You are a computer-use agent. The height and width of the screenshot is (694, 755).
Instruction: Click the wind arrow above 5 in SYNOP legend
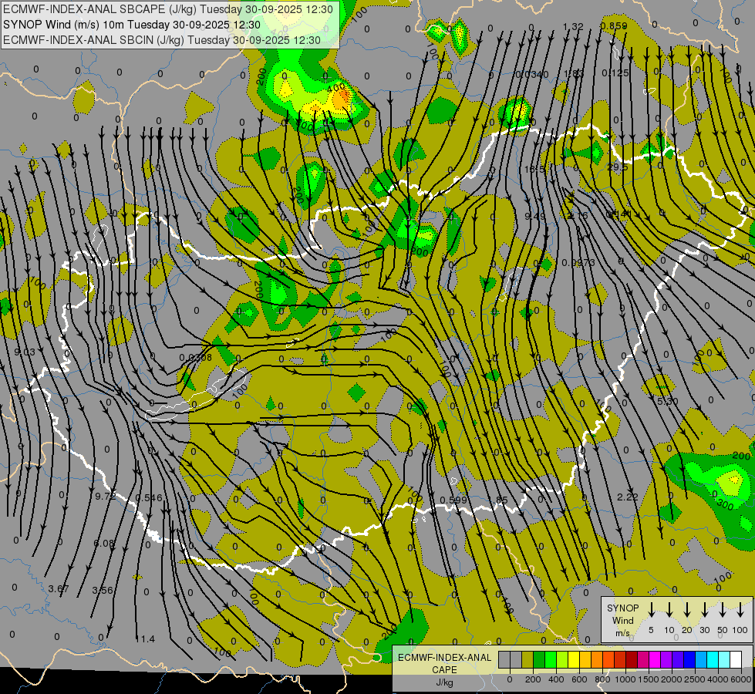pyautogui.click(x=652, y=609)
